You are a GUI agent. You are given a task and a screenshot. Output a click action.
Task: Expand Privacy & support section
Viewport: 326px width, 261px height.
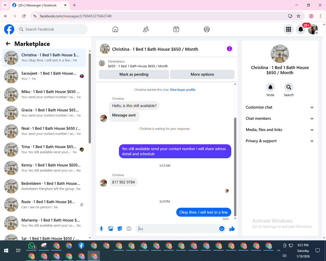[x=280, y=141]
